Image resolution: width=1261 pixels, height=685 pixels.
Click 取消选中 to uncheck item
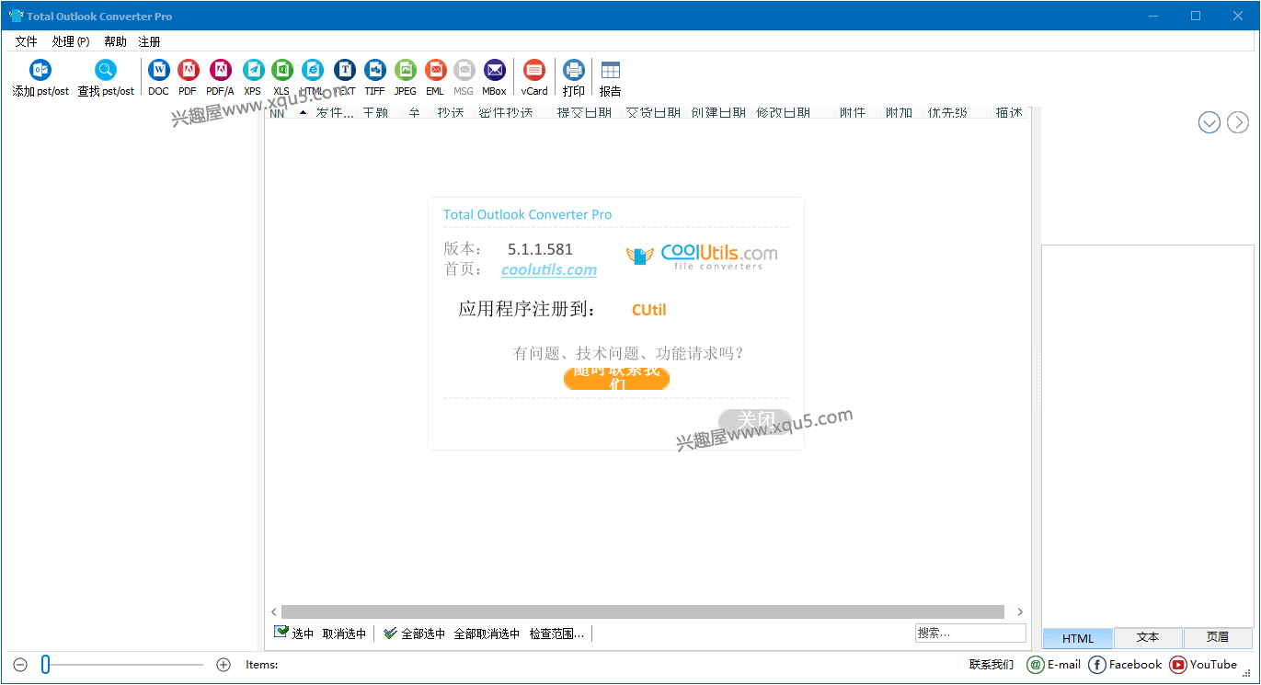click(x=344, y=634)
